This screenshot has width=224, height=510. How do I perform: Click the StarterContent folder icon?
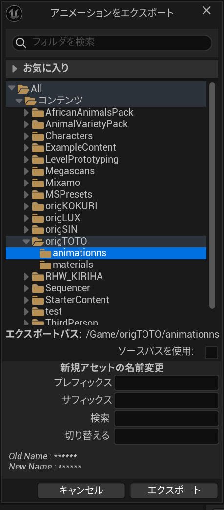38,300
